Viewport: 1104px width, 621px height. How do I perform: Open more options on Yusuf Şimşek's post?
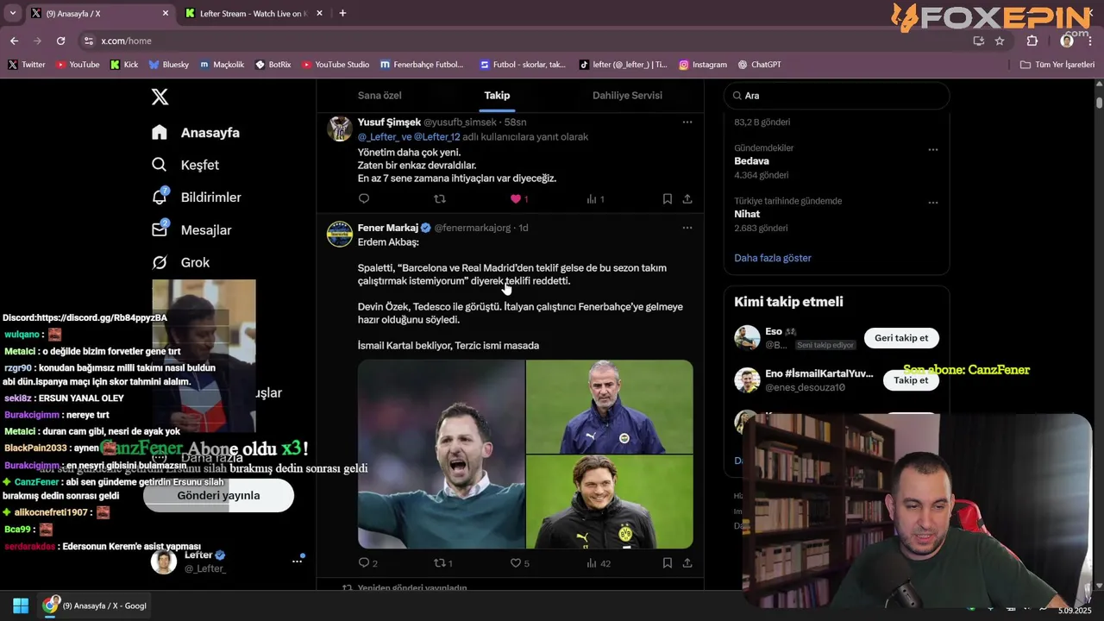687,122
